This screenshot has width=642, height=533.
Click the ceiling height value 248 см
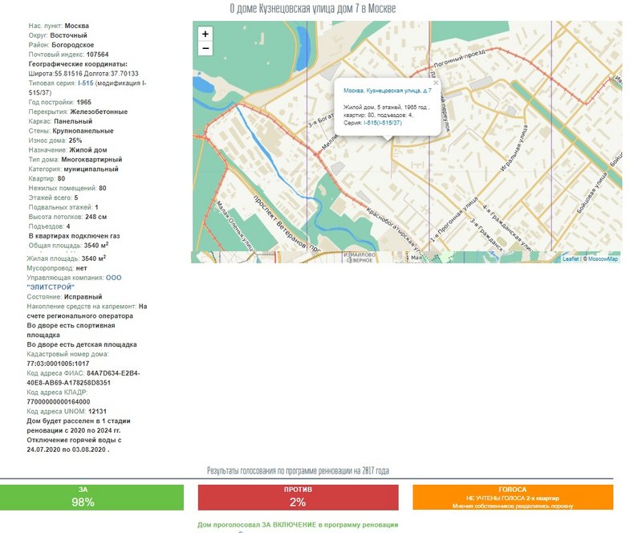pyautogui.click(x=95, y=217)
